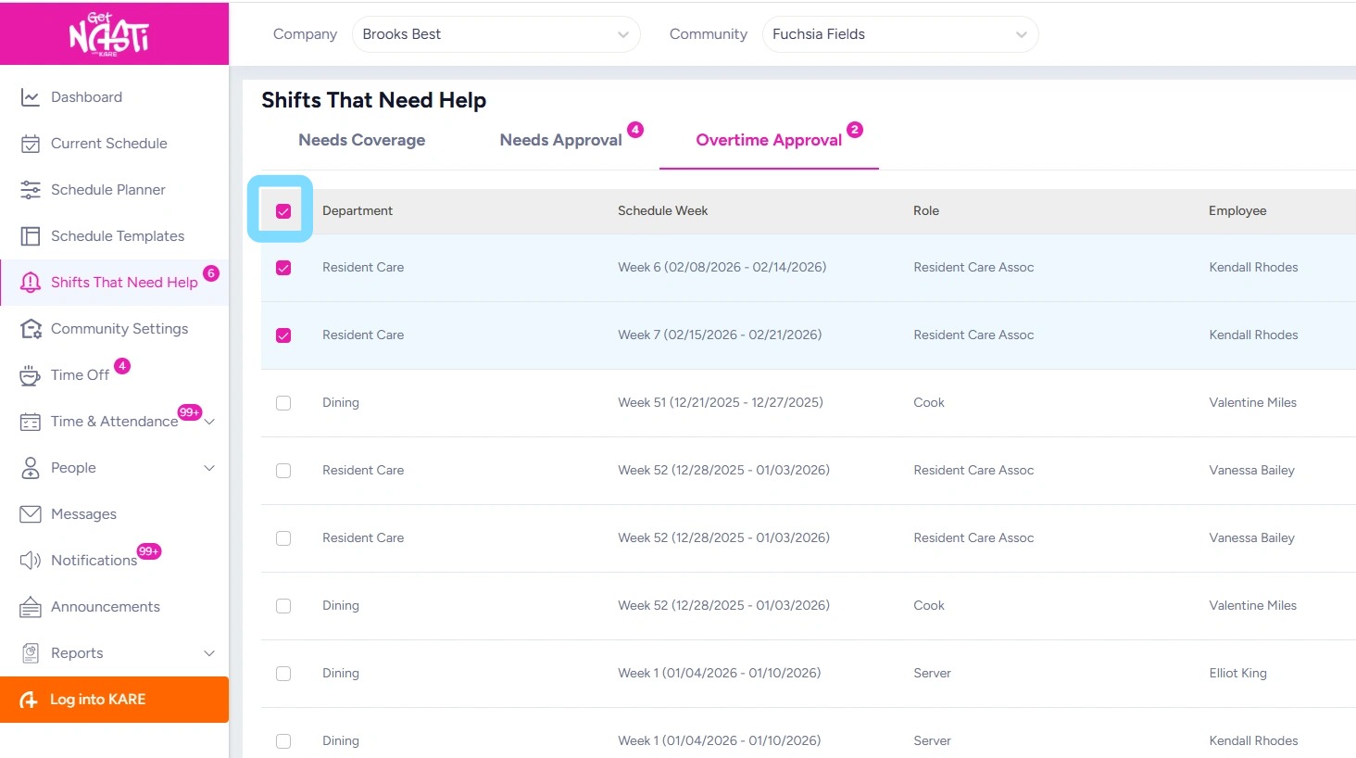This screenshot has height=758, width=1356.
Task: Switch to the Needs Coverage tab
Action: pos(361,140)
